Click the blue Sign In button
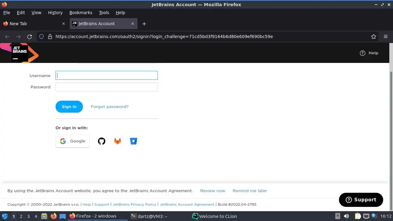The width and height of the screenshot is (393, 221). pyautogui.click(x=69, y=107)
